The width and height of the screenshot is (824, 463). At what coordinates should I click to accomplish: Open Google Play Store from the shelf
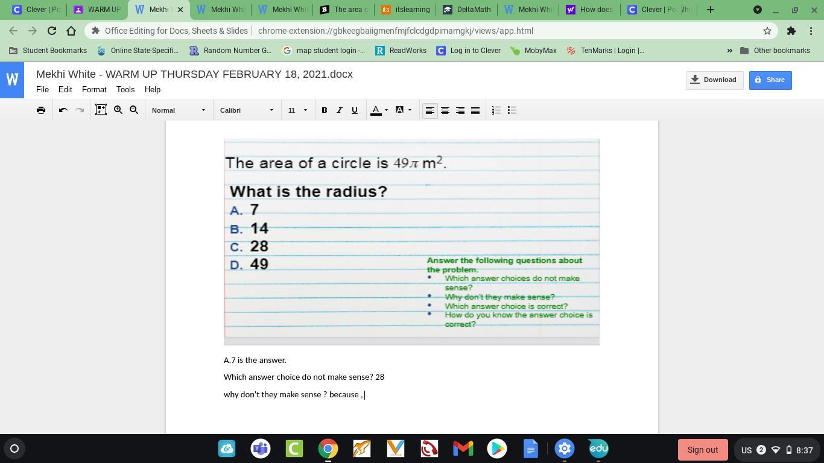497,449
